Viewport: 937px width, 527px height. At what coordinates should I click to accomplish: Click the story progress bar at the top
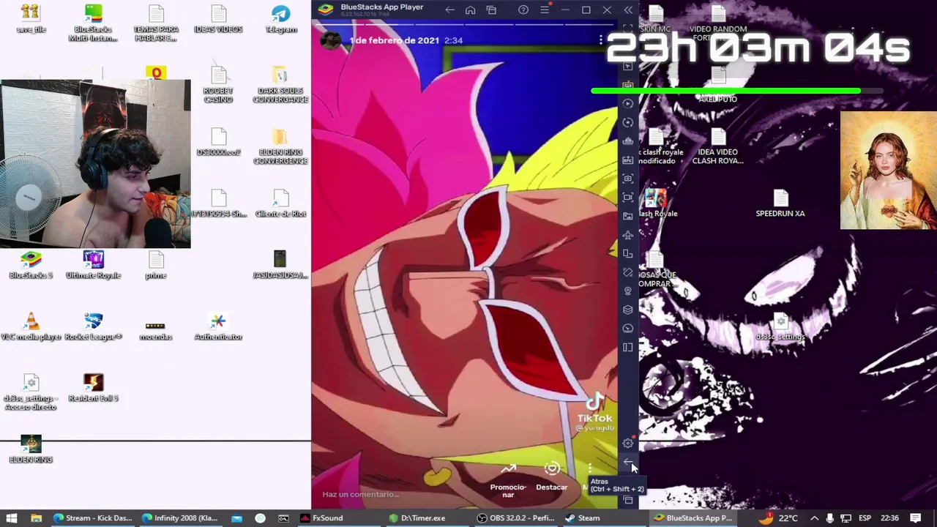coord(465,23)
